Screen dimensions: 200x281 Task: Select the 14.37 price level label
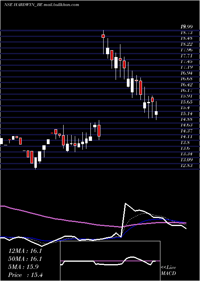pyautogui.click(x=186, y=131)
